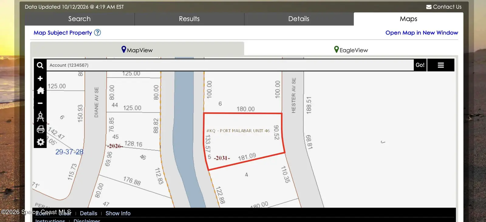486x222 pixels.
Task: Zoom in with the plus icon
Action: [40, 79]
